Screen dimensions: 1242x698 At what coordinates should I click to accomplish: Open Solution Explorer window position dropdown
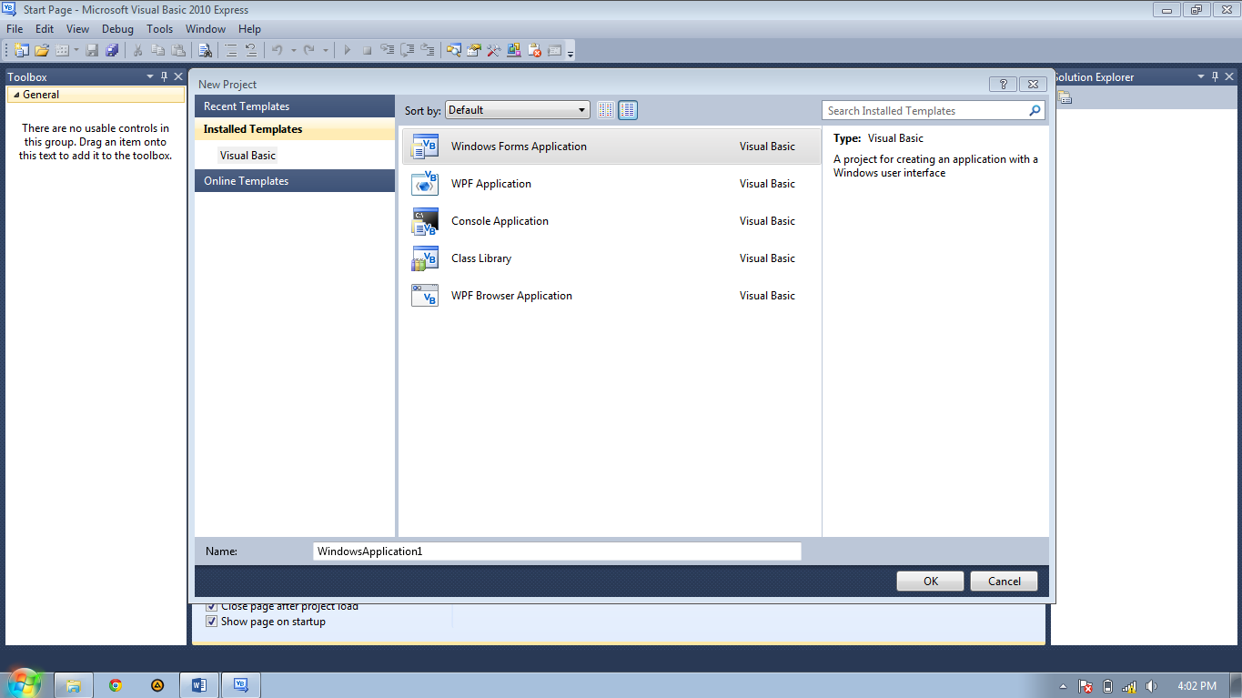[1201, 77]
